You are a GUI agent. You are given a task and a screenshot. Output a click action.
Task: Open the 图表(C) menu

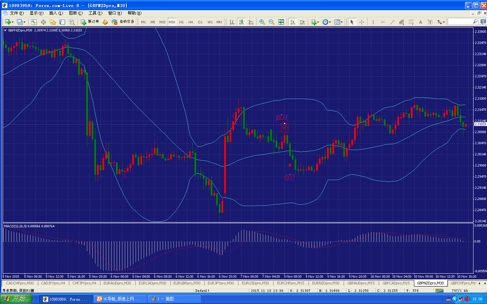pyautogui.click(x=76, y=13)
